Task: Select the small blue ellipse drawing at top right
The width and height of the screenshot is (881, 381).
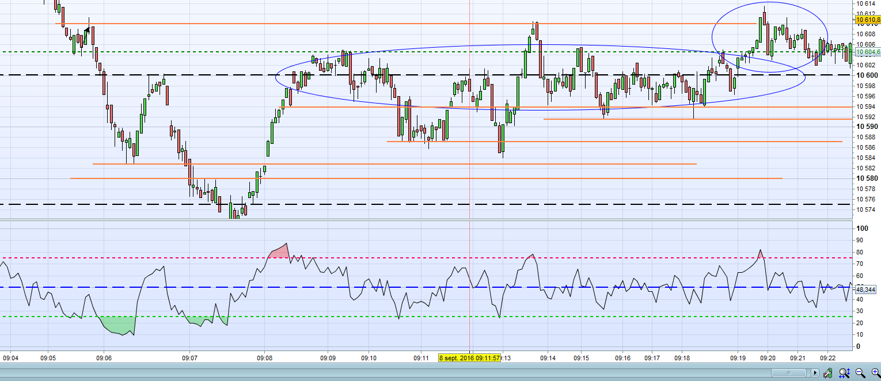Action: (x=770, y=37)
